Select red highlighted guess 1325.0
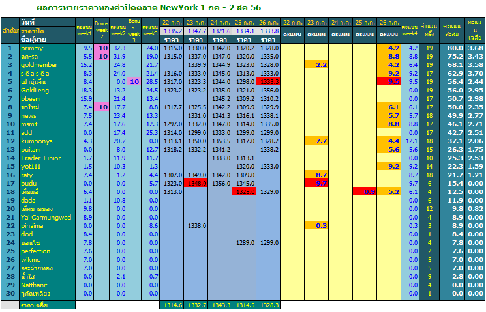 [245, 192]
